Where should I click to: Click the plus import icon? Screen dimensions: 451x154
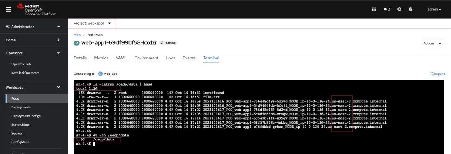(399, 9)
